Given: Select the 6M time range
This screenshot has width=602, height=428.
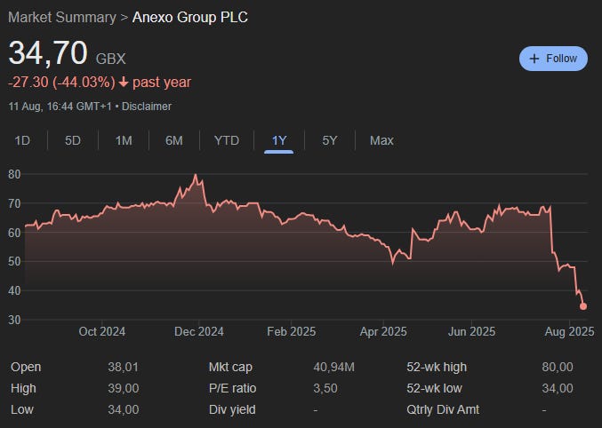Looking at the screenshot, I should [x=174, y=140].
